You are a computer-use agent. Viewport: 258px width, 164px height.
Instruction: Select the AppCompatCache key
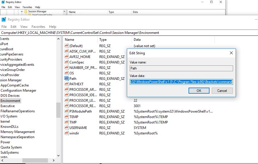[15, 85]
